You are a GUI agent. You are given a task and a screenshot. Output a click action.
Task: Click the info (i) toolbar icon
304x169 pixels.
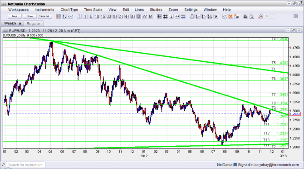coord(171,16)
